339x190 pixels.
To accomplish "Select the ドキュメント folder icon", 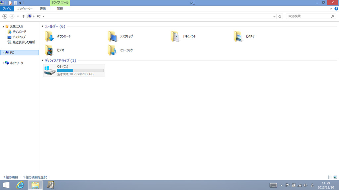I will coord(175,36).
